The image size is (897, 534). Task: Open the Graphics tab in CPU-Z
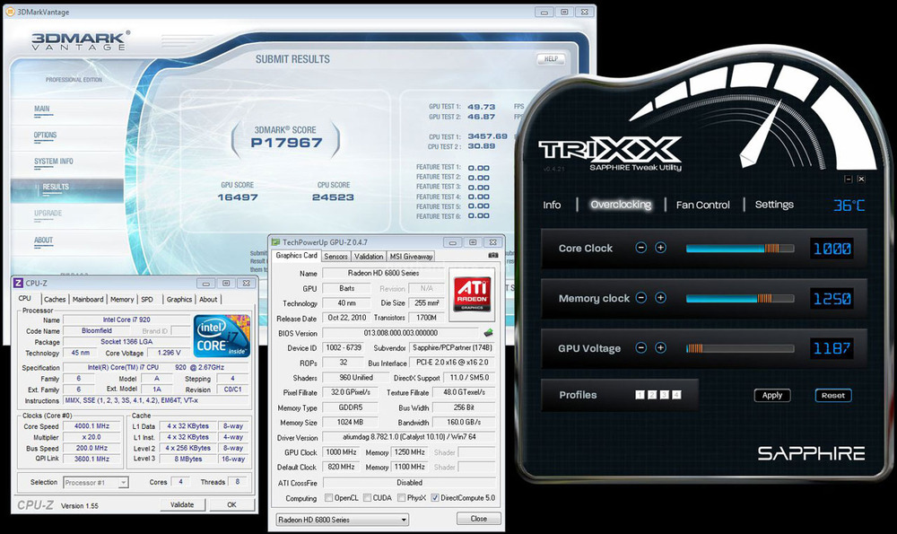click(x=179, y=300)
